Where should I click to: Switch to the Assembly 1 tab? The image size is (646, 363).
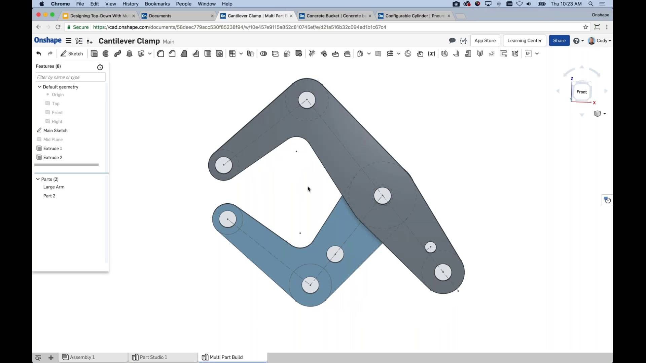[x=82, y=357]
